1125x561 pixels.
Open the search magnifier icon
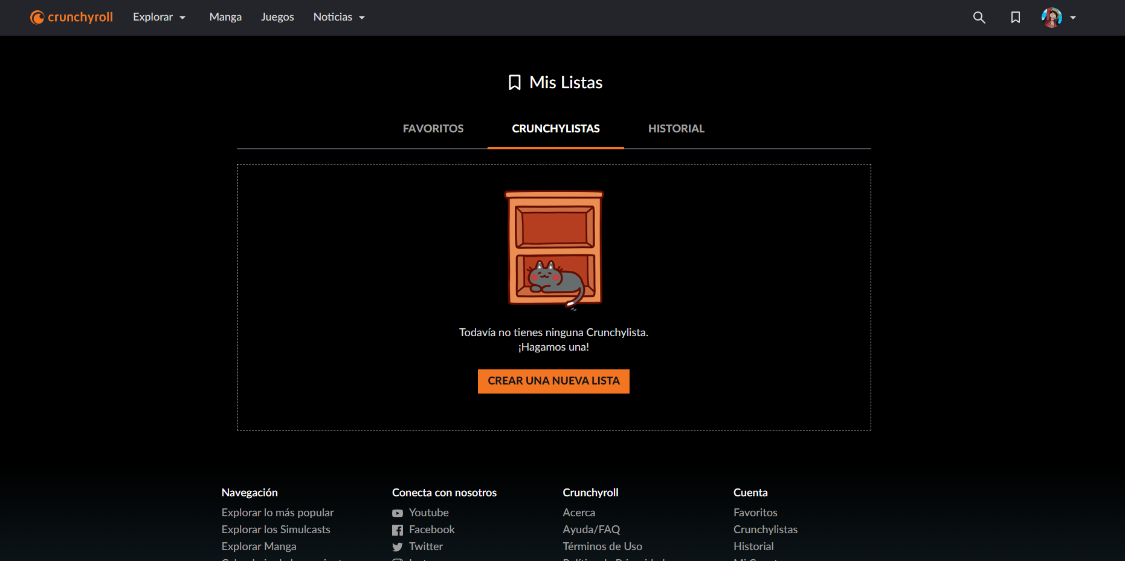click(979, 18)
